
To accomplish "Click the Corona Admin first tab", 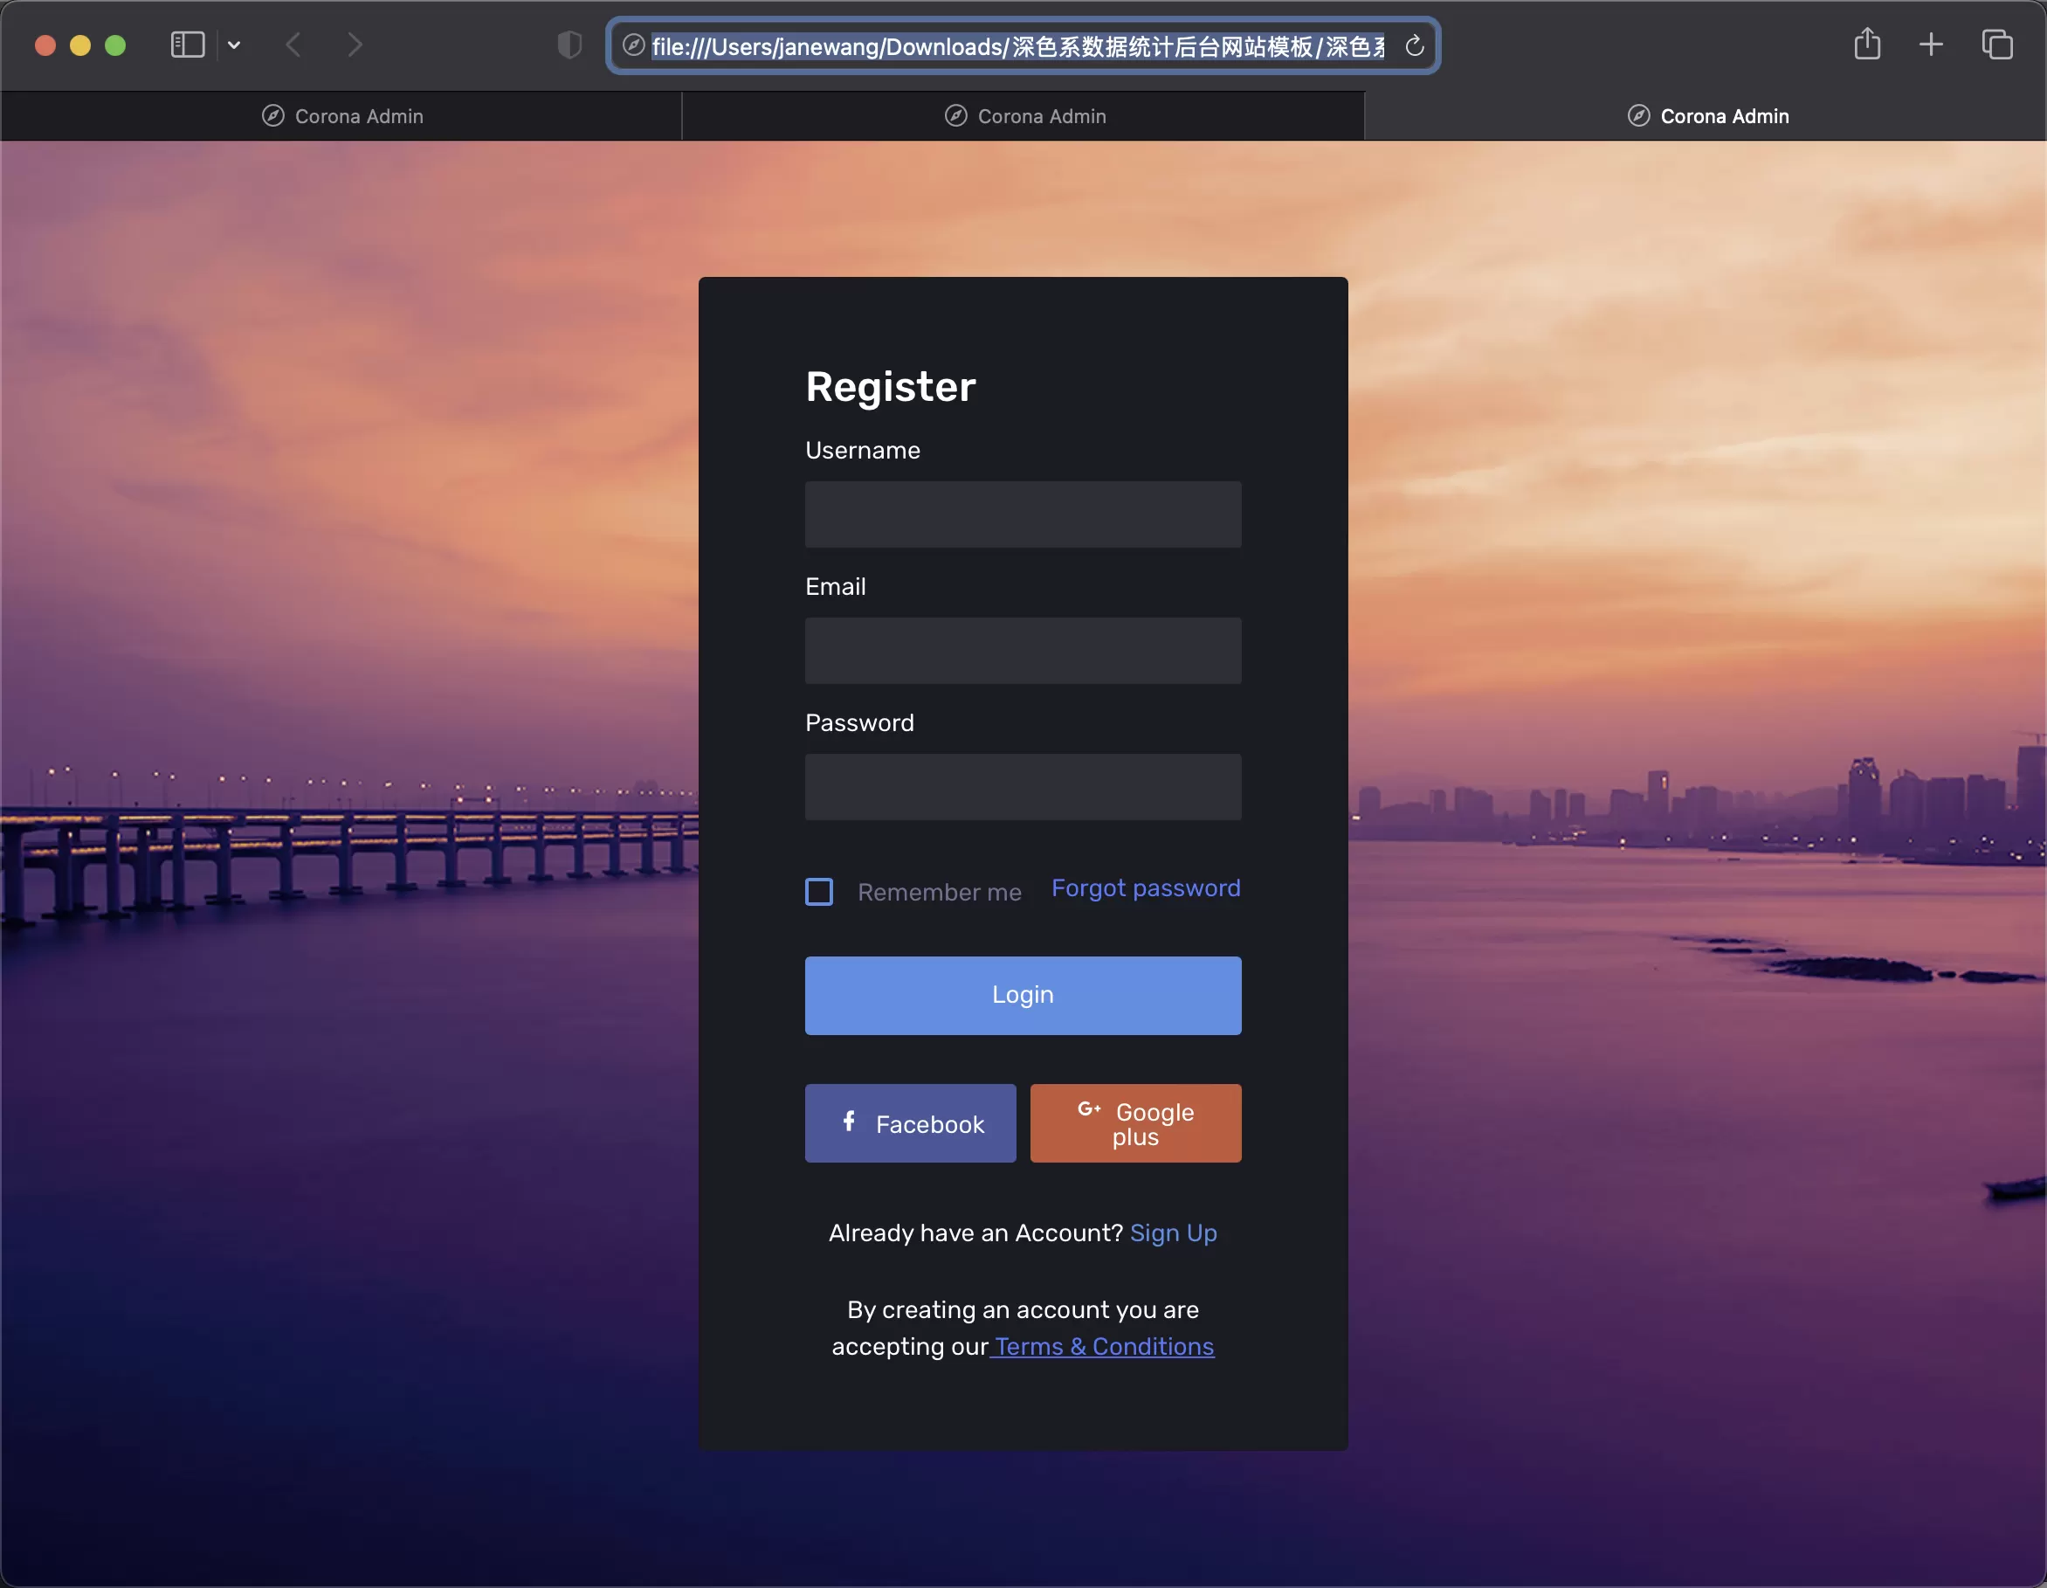I will [341, 114].
